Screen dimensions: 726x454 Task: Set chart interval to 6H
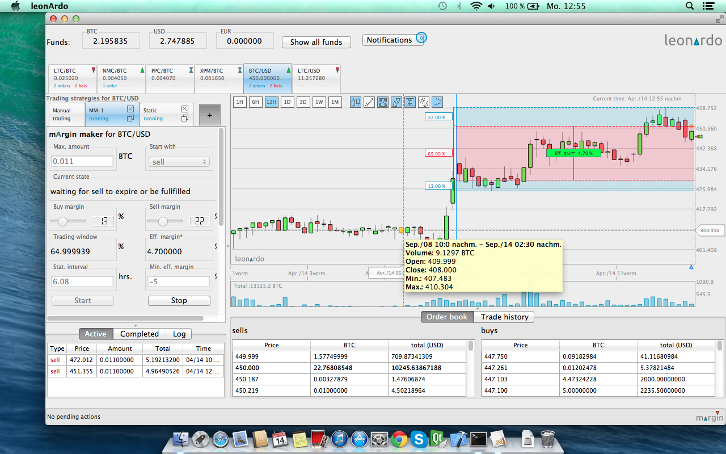pyautogui.click(x=256, y=102)
